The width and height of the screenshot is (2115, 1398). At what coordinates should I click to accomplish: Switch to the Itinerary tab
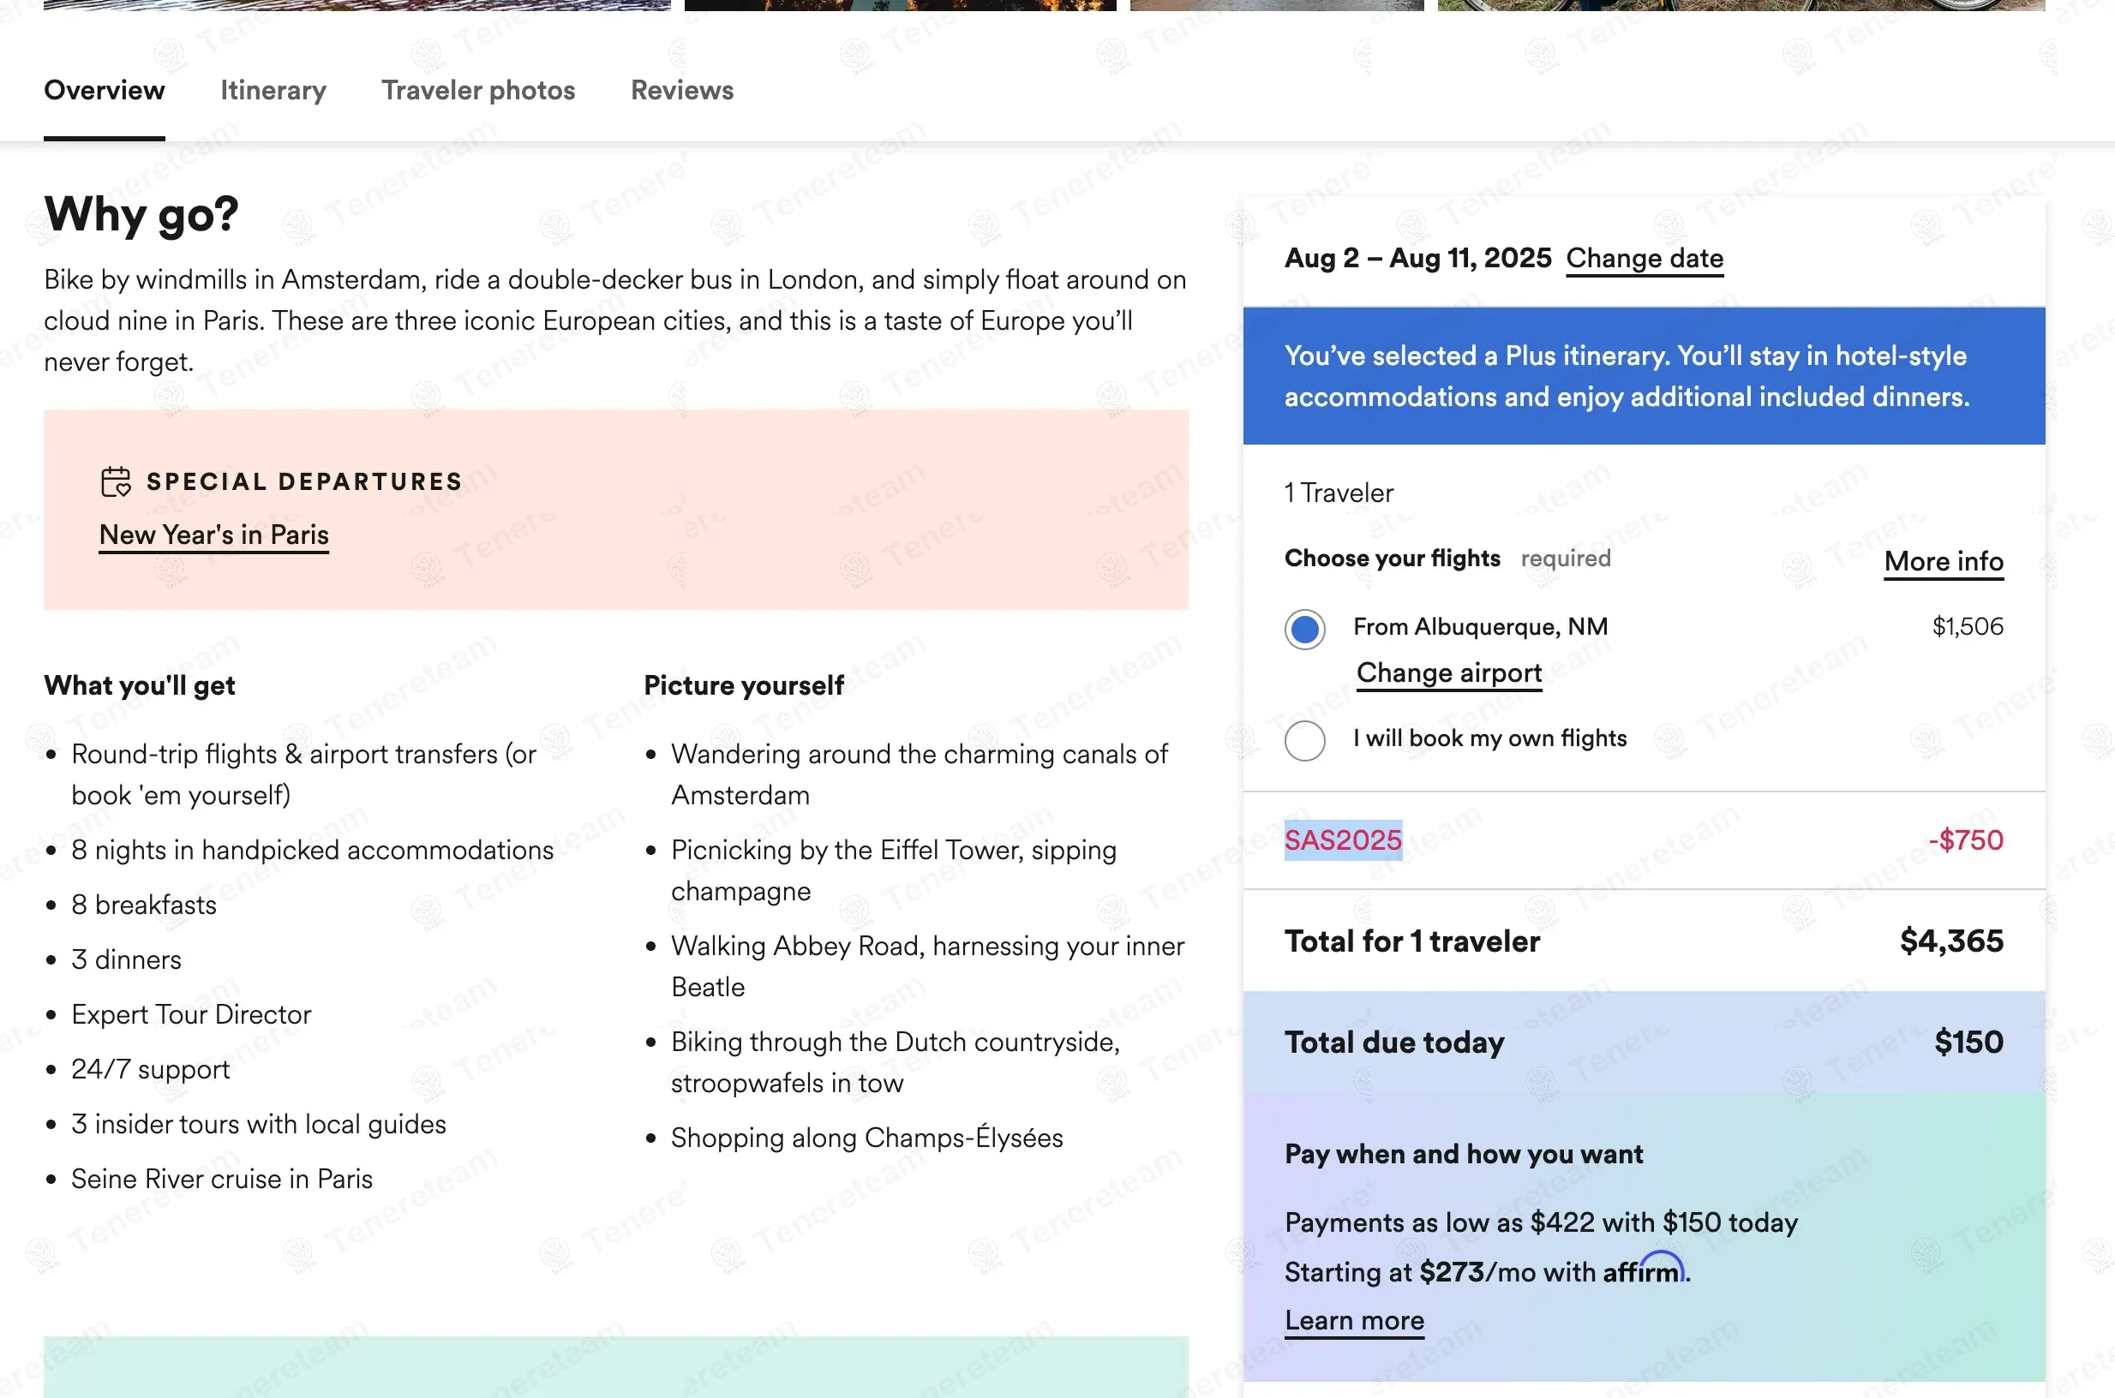pyautogui.click(x=273, y=90)
